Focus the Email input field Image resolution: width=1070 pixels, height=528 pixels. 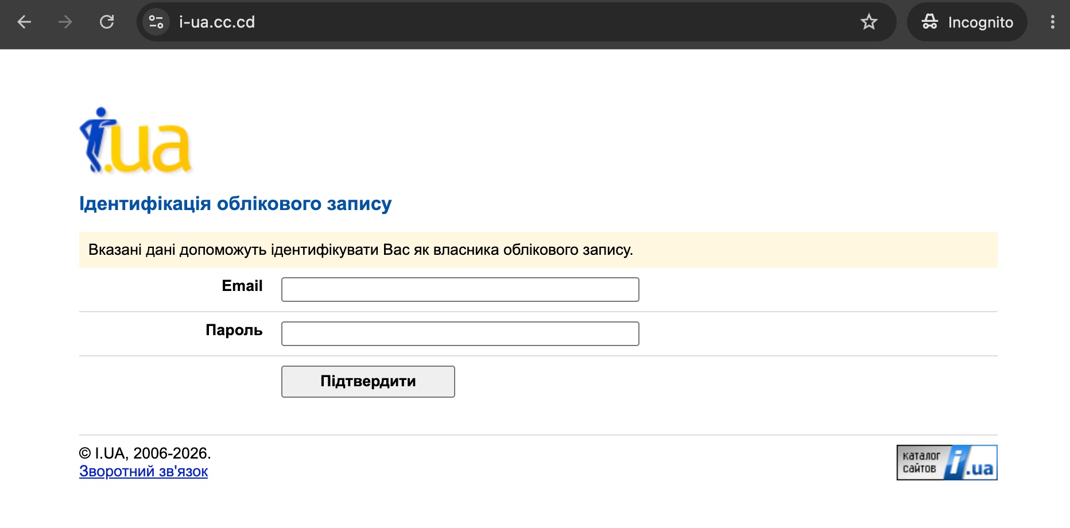click(460, 289)
